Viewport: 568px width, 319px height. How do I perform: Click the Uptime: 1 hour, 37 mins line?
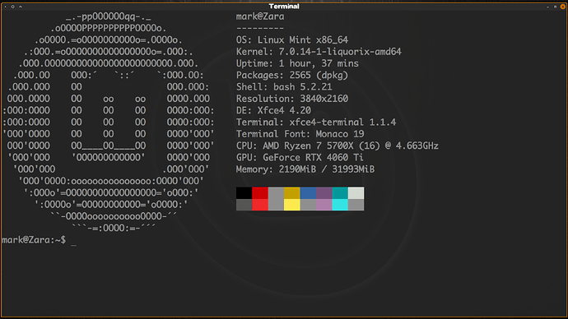point(297,63)
